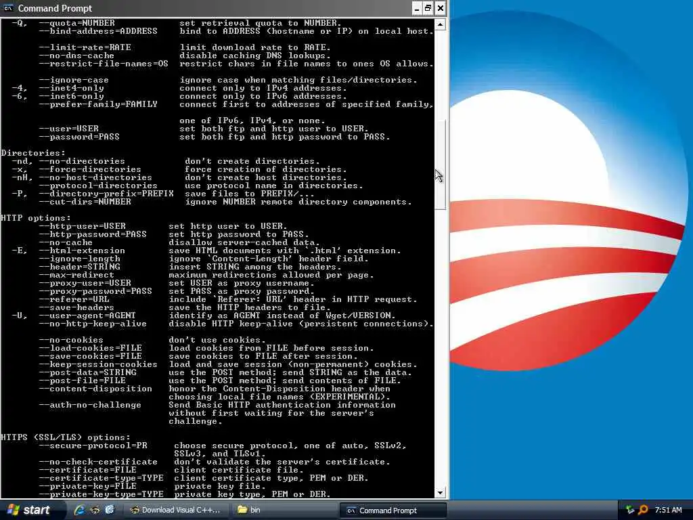Click the network system tray icon
The image size is (693, 520).
(630, 510)
